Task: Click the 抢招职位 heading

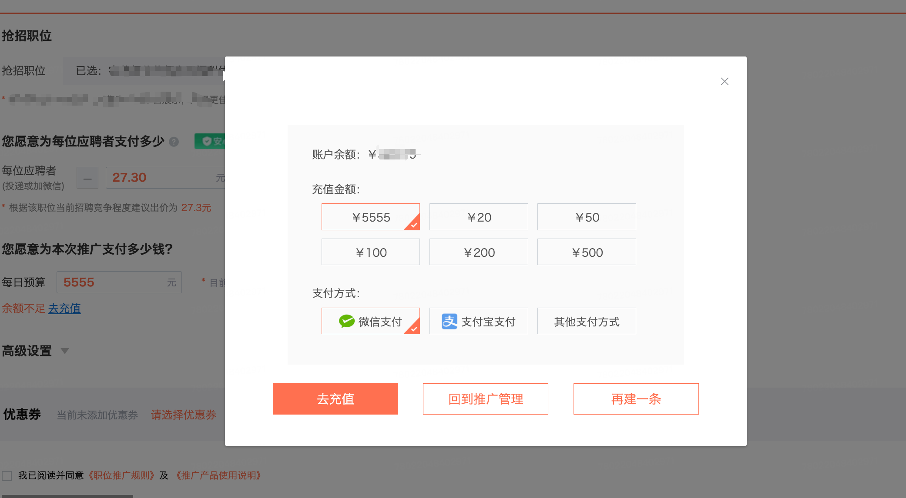Action: 27,36
